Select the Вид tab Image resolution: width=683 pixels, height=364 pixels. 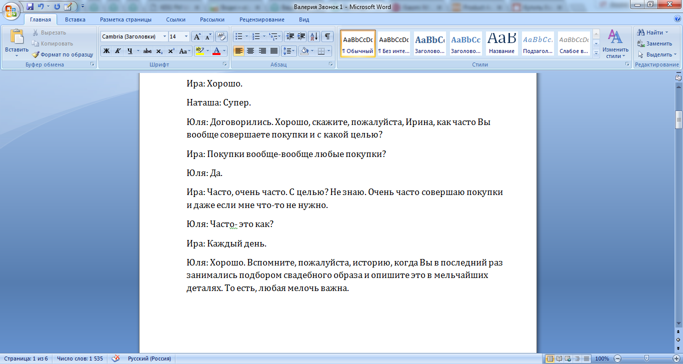[x=304, y=19]
